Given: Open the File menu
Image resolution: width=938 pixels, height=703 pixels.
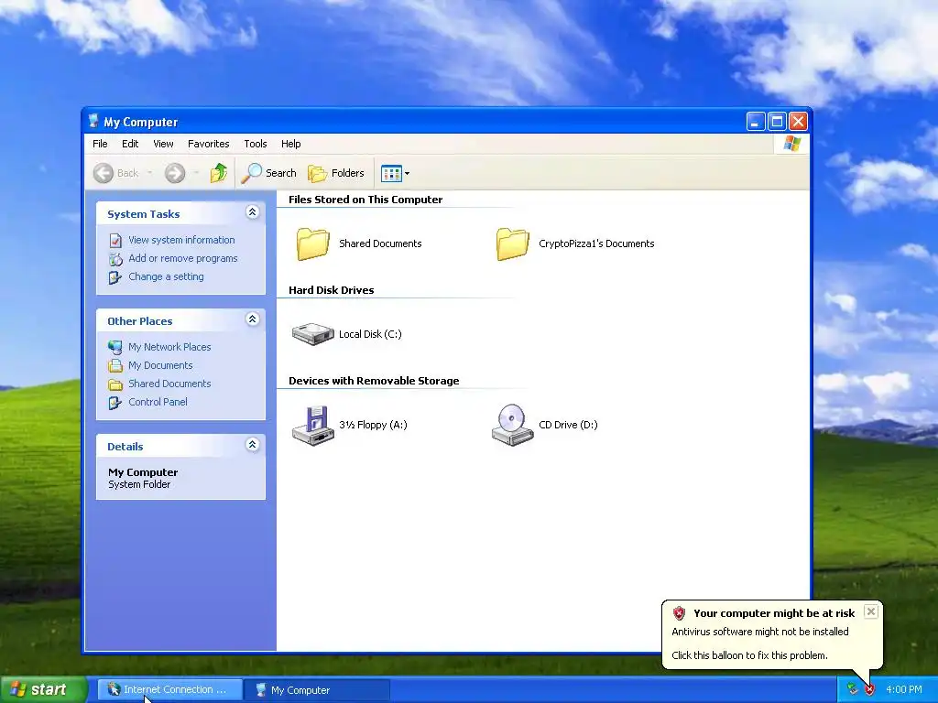Looking at the screenshot, I should (100, 144).
